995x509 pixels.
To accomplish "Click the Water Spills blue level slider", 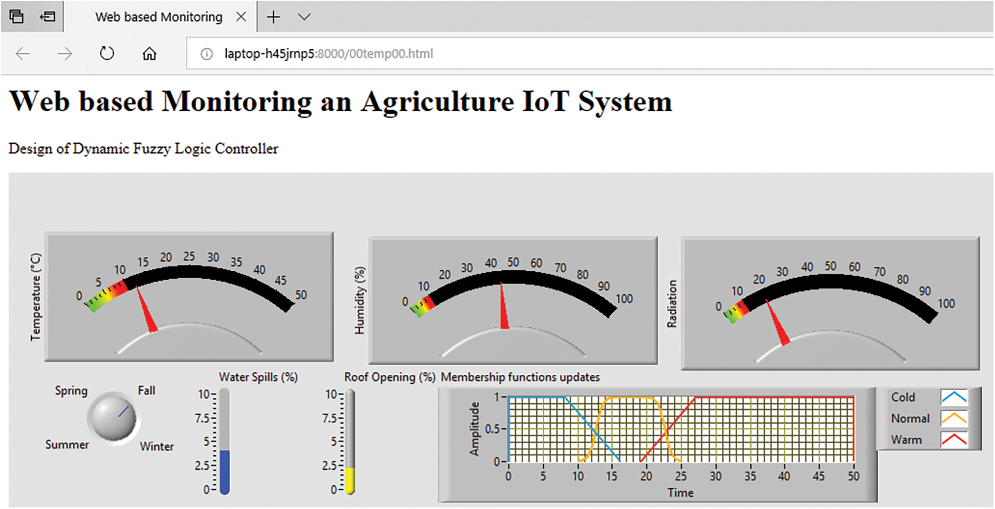I will click(225, 471).
